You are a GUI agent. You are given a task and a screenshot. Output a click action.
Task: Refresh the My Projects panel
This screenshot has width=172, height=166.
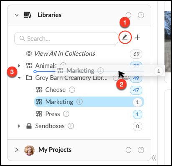(128, 150)
